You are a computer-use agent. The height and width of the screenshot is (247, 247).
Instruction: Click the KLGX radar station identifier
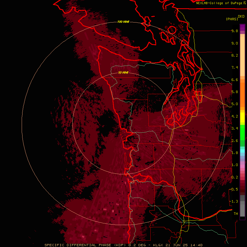click(158, 245)
